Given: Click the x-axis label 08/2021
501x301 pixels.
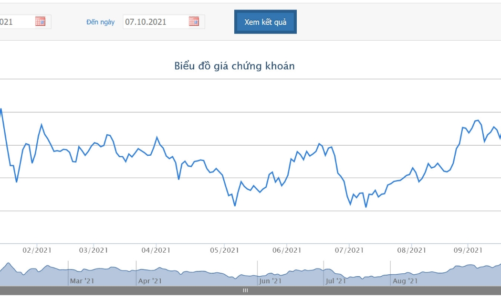Looking at the screenshot, I should (x=411, y=250).
